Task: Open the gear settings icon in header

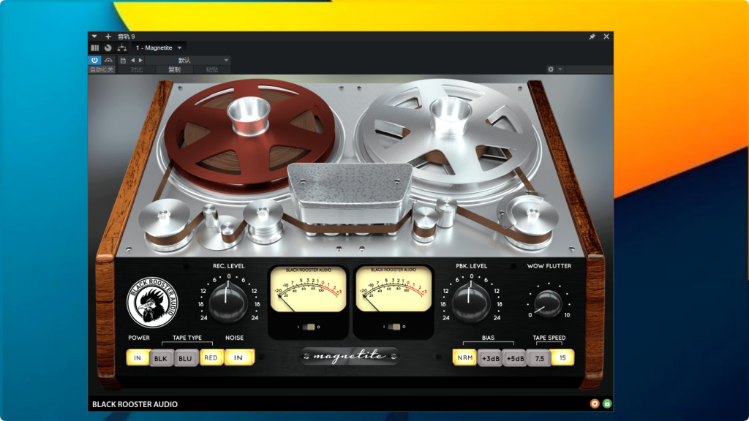Action: [551, 69]
